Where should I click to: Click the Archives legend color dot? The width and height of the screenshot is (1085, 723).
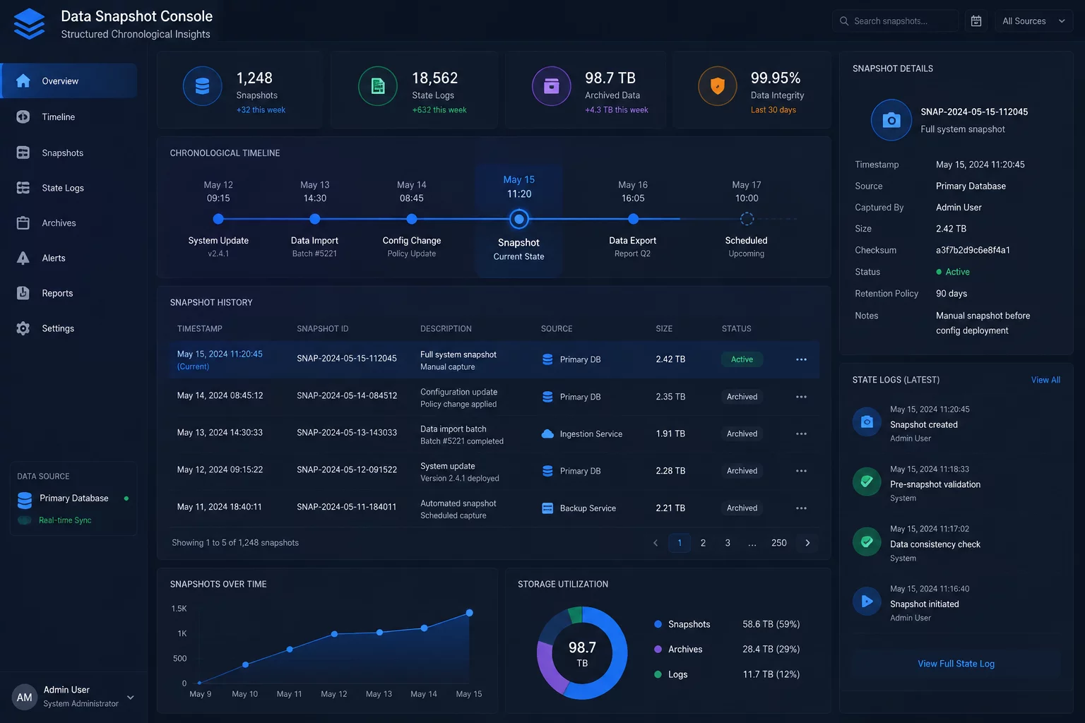(x=658, y=650)
